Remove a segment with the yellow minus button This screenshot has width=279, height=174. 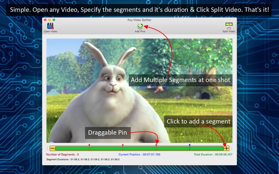click(52, 148)
